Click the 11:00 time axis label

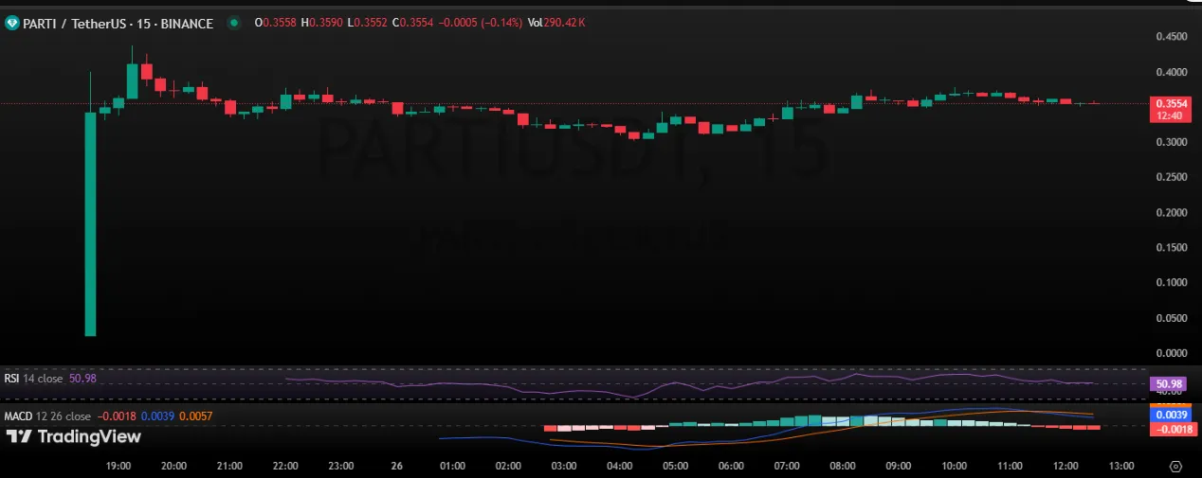click(1011, 467)
